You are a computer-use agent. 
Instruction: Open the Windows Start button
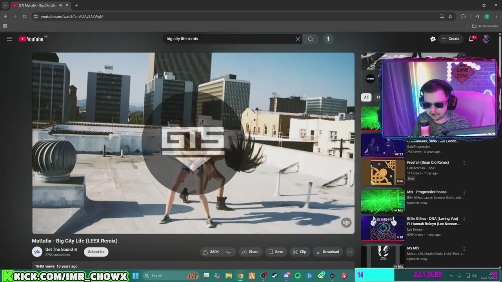coord(135,276)
